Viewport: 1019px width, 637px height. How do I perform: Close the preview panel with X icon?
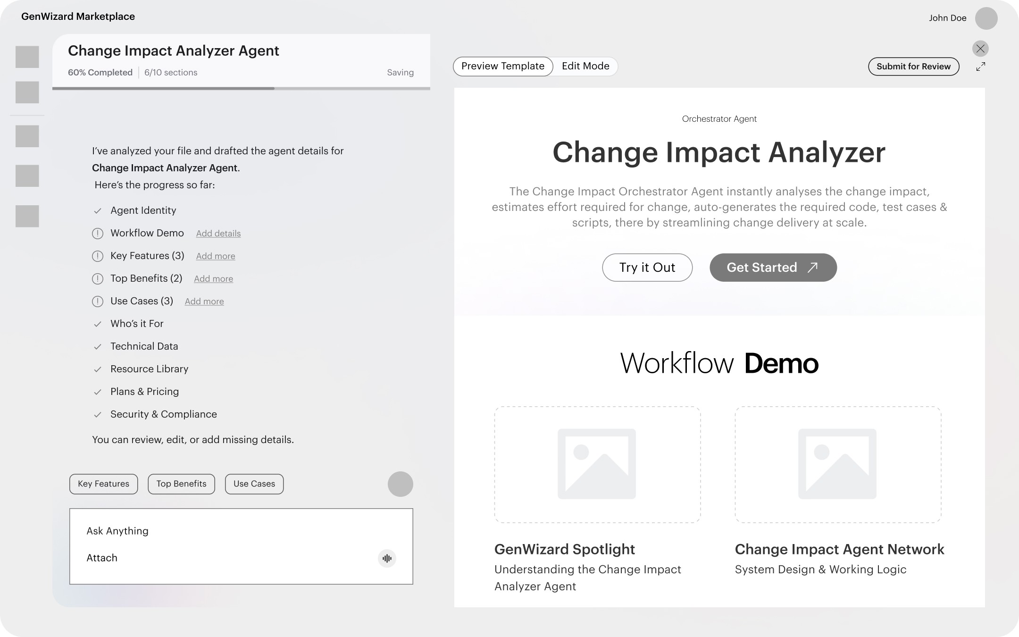(980, 49)
